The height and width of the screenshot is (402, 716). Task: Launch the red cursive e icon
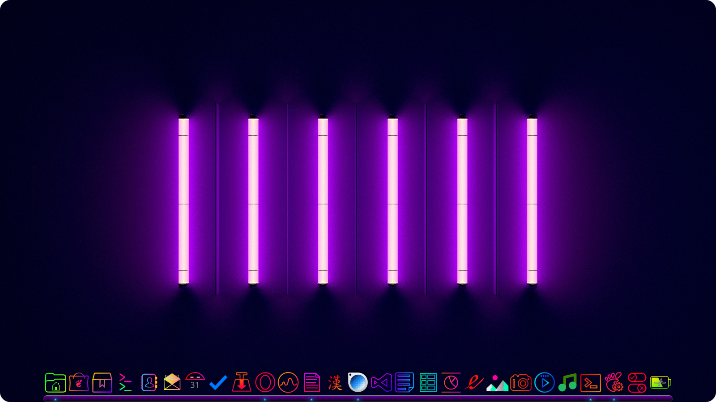click(474, 383)
